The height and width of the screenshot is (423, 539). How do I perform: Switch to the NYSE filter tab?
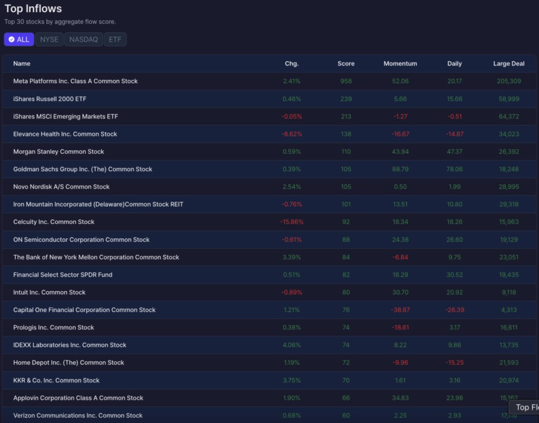pyautogui.click(x=49, y=39)
